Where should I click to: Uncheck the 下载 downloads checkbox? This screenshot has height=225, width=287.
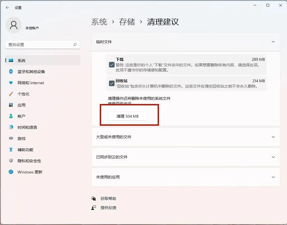pos(112,65)
